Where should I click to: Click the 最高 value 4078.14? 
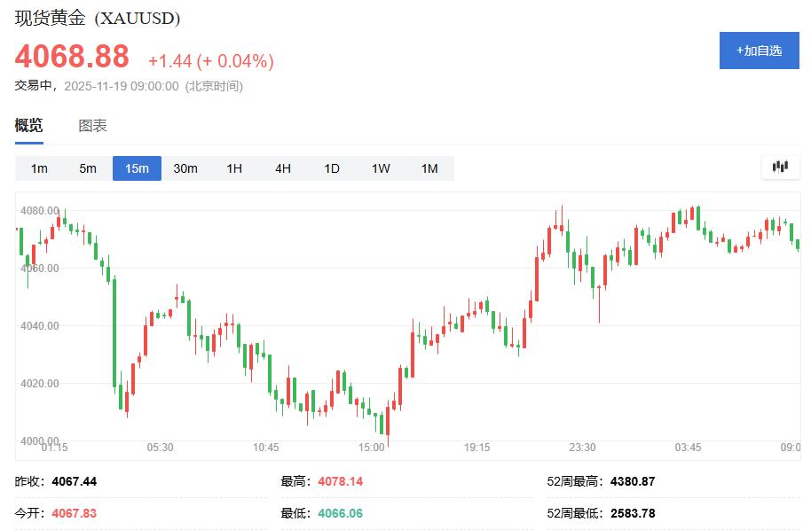tap(344, 481)
